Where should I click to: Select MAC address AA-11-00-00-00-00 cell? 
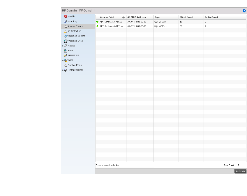tap(137, 22)
